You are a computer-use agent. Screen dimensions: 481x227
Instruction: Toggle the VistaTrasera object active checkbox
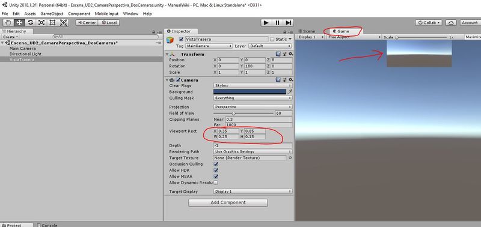coord(182,39)
